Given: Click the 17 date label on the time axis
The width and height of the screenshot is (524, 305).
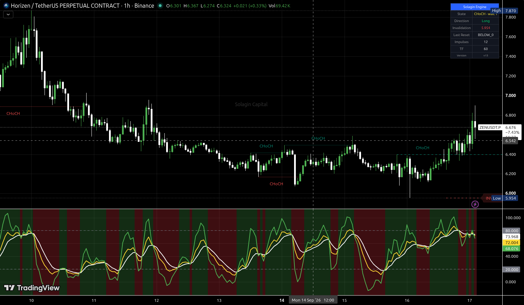Looking at the screenshot, I should [x=470, y=300].
